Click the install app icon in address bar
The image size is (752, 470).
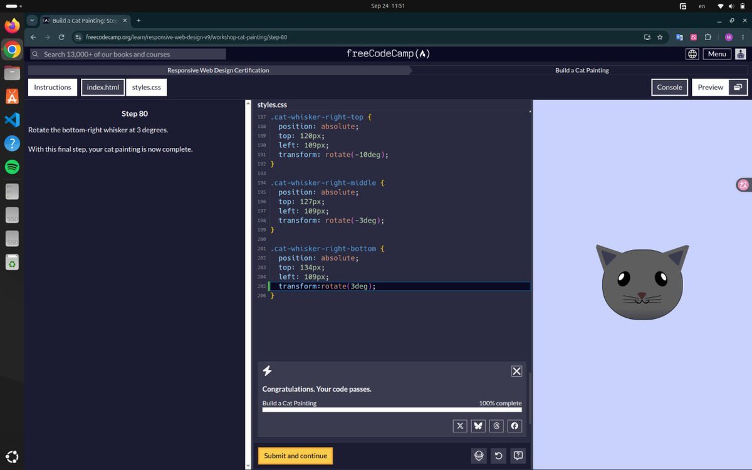tap(647, 37)
